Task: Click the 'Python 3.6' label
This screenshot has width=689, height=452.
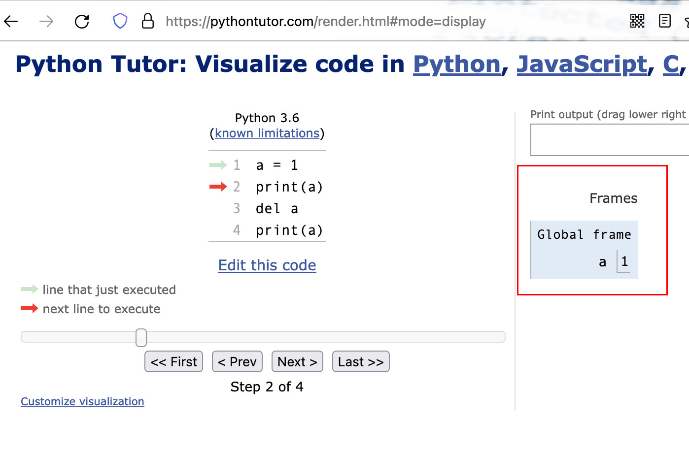Action: pyautogui.click(x=267, y=118)
